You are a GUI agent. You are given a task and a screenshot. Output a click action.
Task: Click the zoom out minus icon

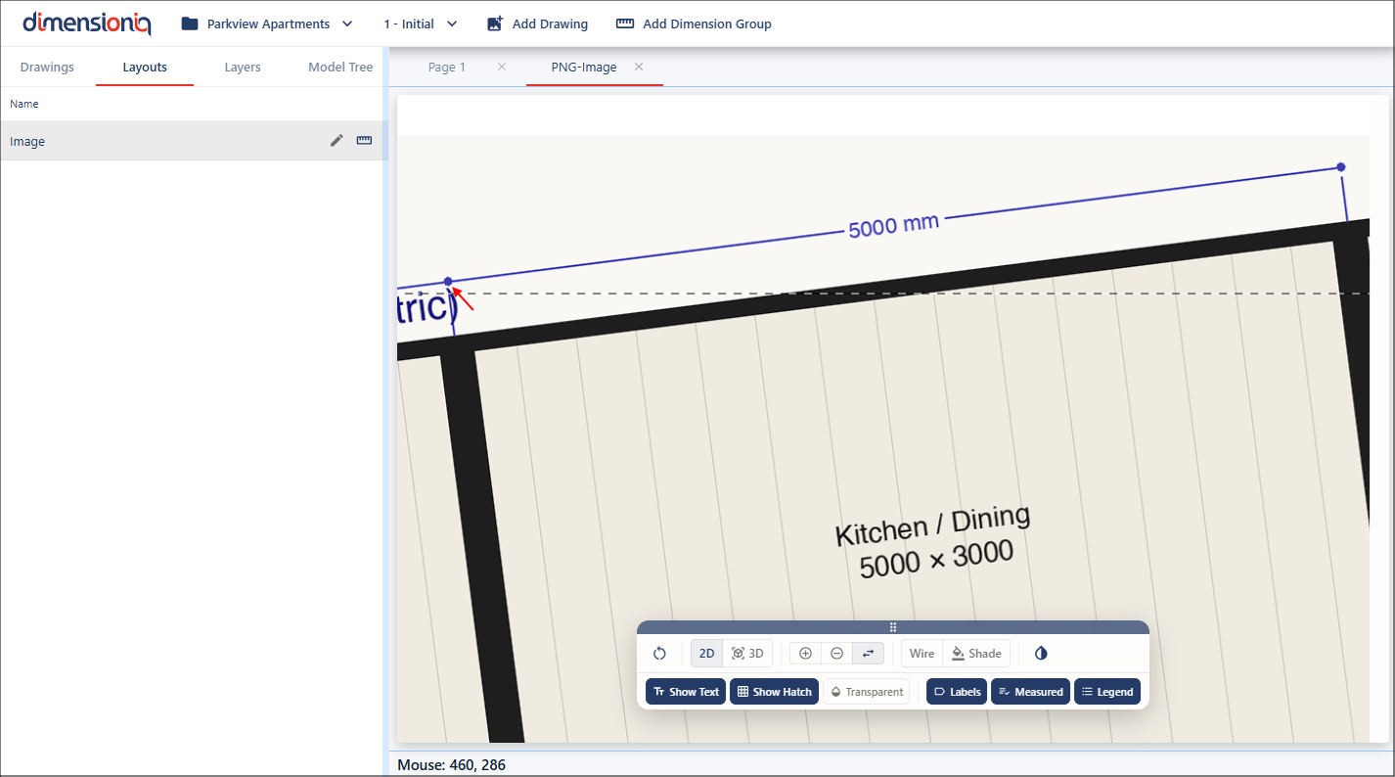coord(836,654)
